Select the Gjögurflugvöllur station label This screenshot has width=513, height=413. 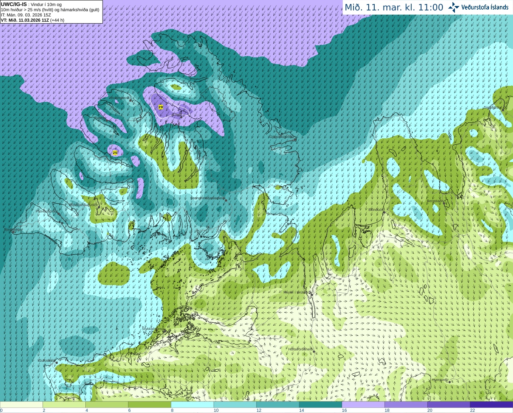[281, 137]
